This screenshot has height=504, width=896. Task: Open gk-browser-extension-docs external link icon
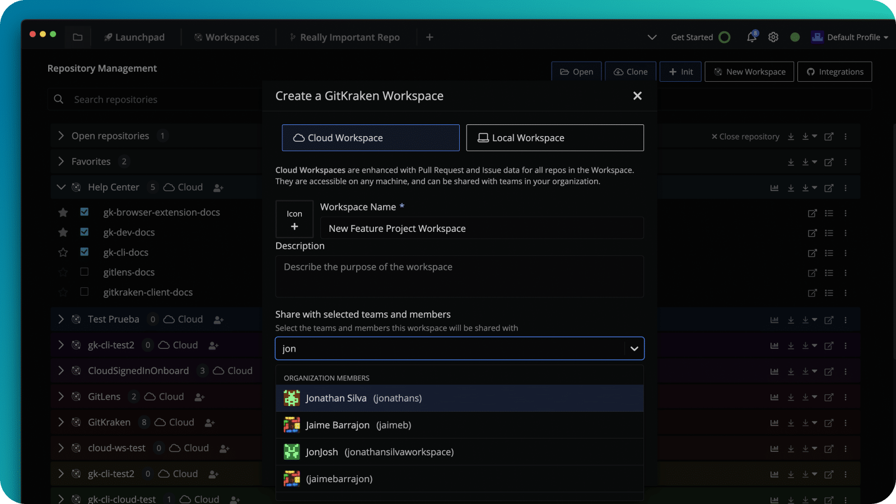point(812,213)
